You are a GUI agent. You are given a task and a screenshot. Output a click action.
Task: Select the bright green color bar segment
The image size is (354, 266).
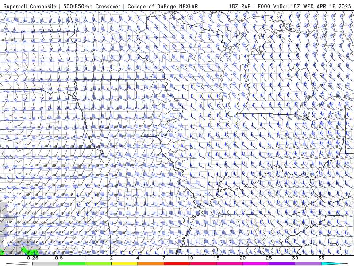72,264
